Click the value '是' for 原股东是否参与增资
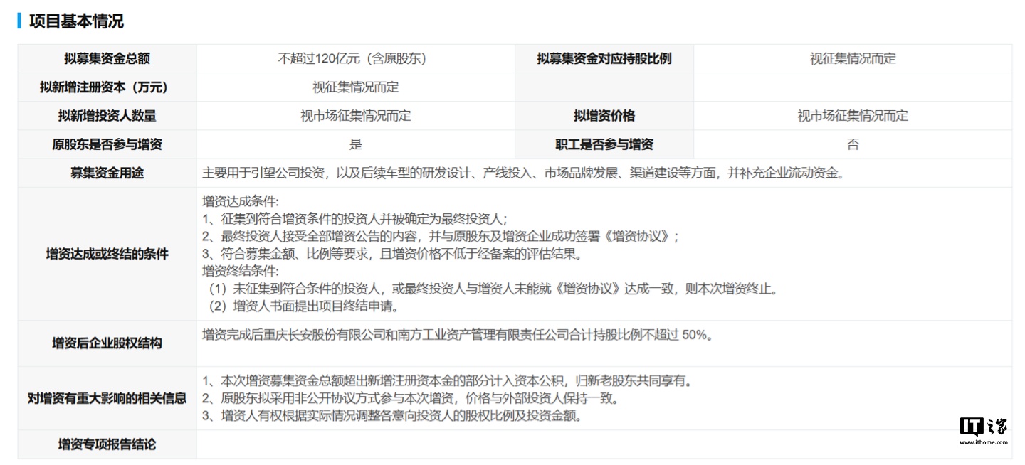The width and height of the screenshot is (1025, 465). tap(356, 144)
